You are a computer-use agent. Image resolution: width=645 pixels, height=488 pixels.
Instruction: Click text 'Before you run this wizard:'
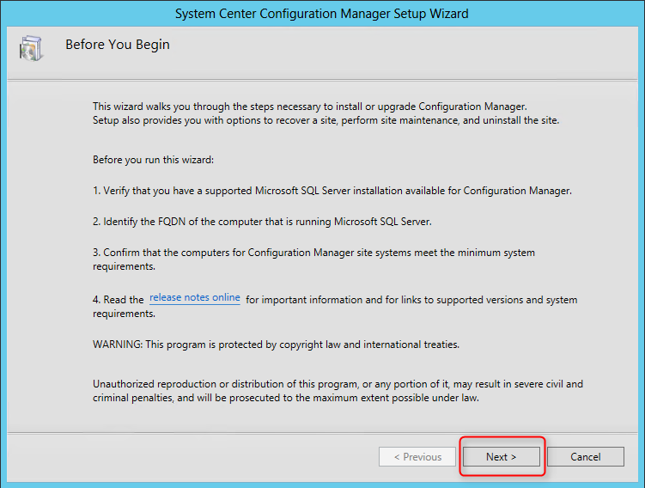[153, 160]
